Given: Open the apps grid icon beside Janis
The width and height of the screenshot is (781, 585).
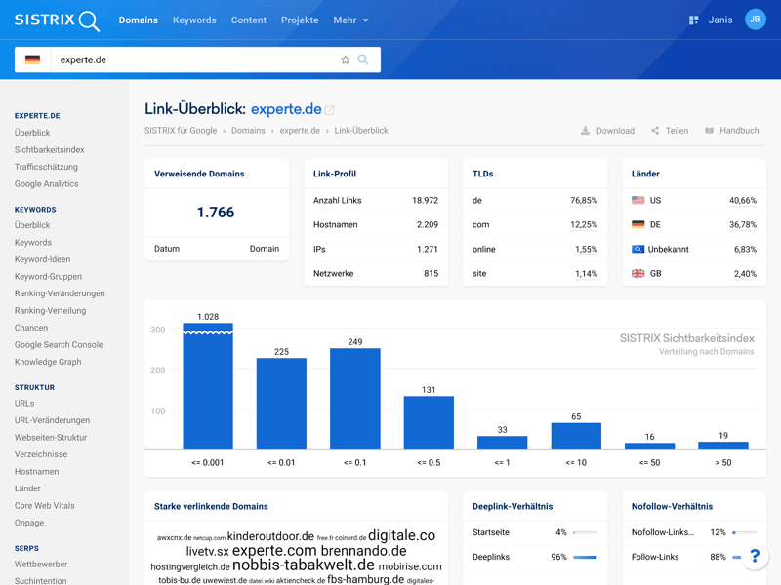Looking at the screenshot, I should 693,20.
